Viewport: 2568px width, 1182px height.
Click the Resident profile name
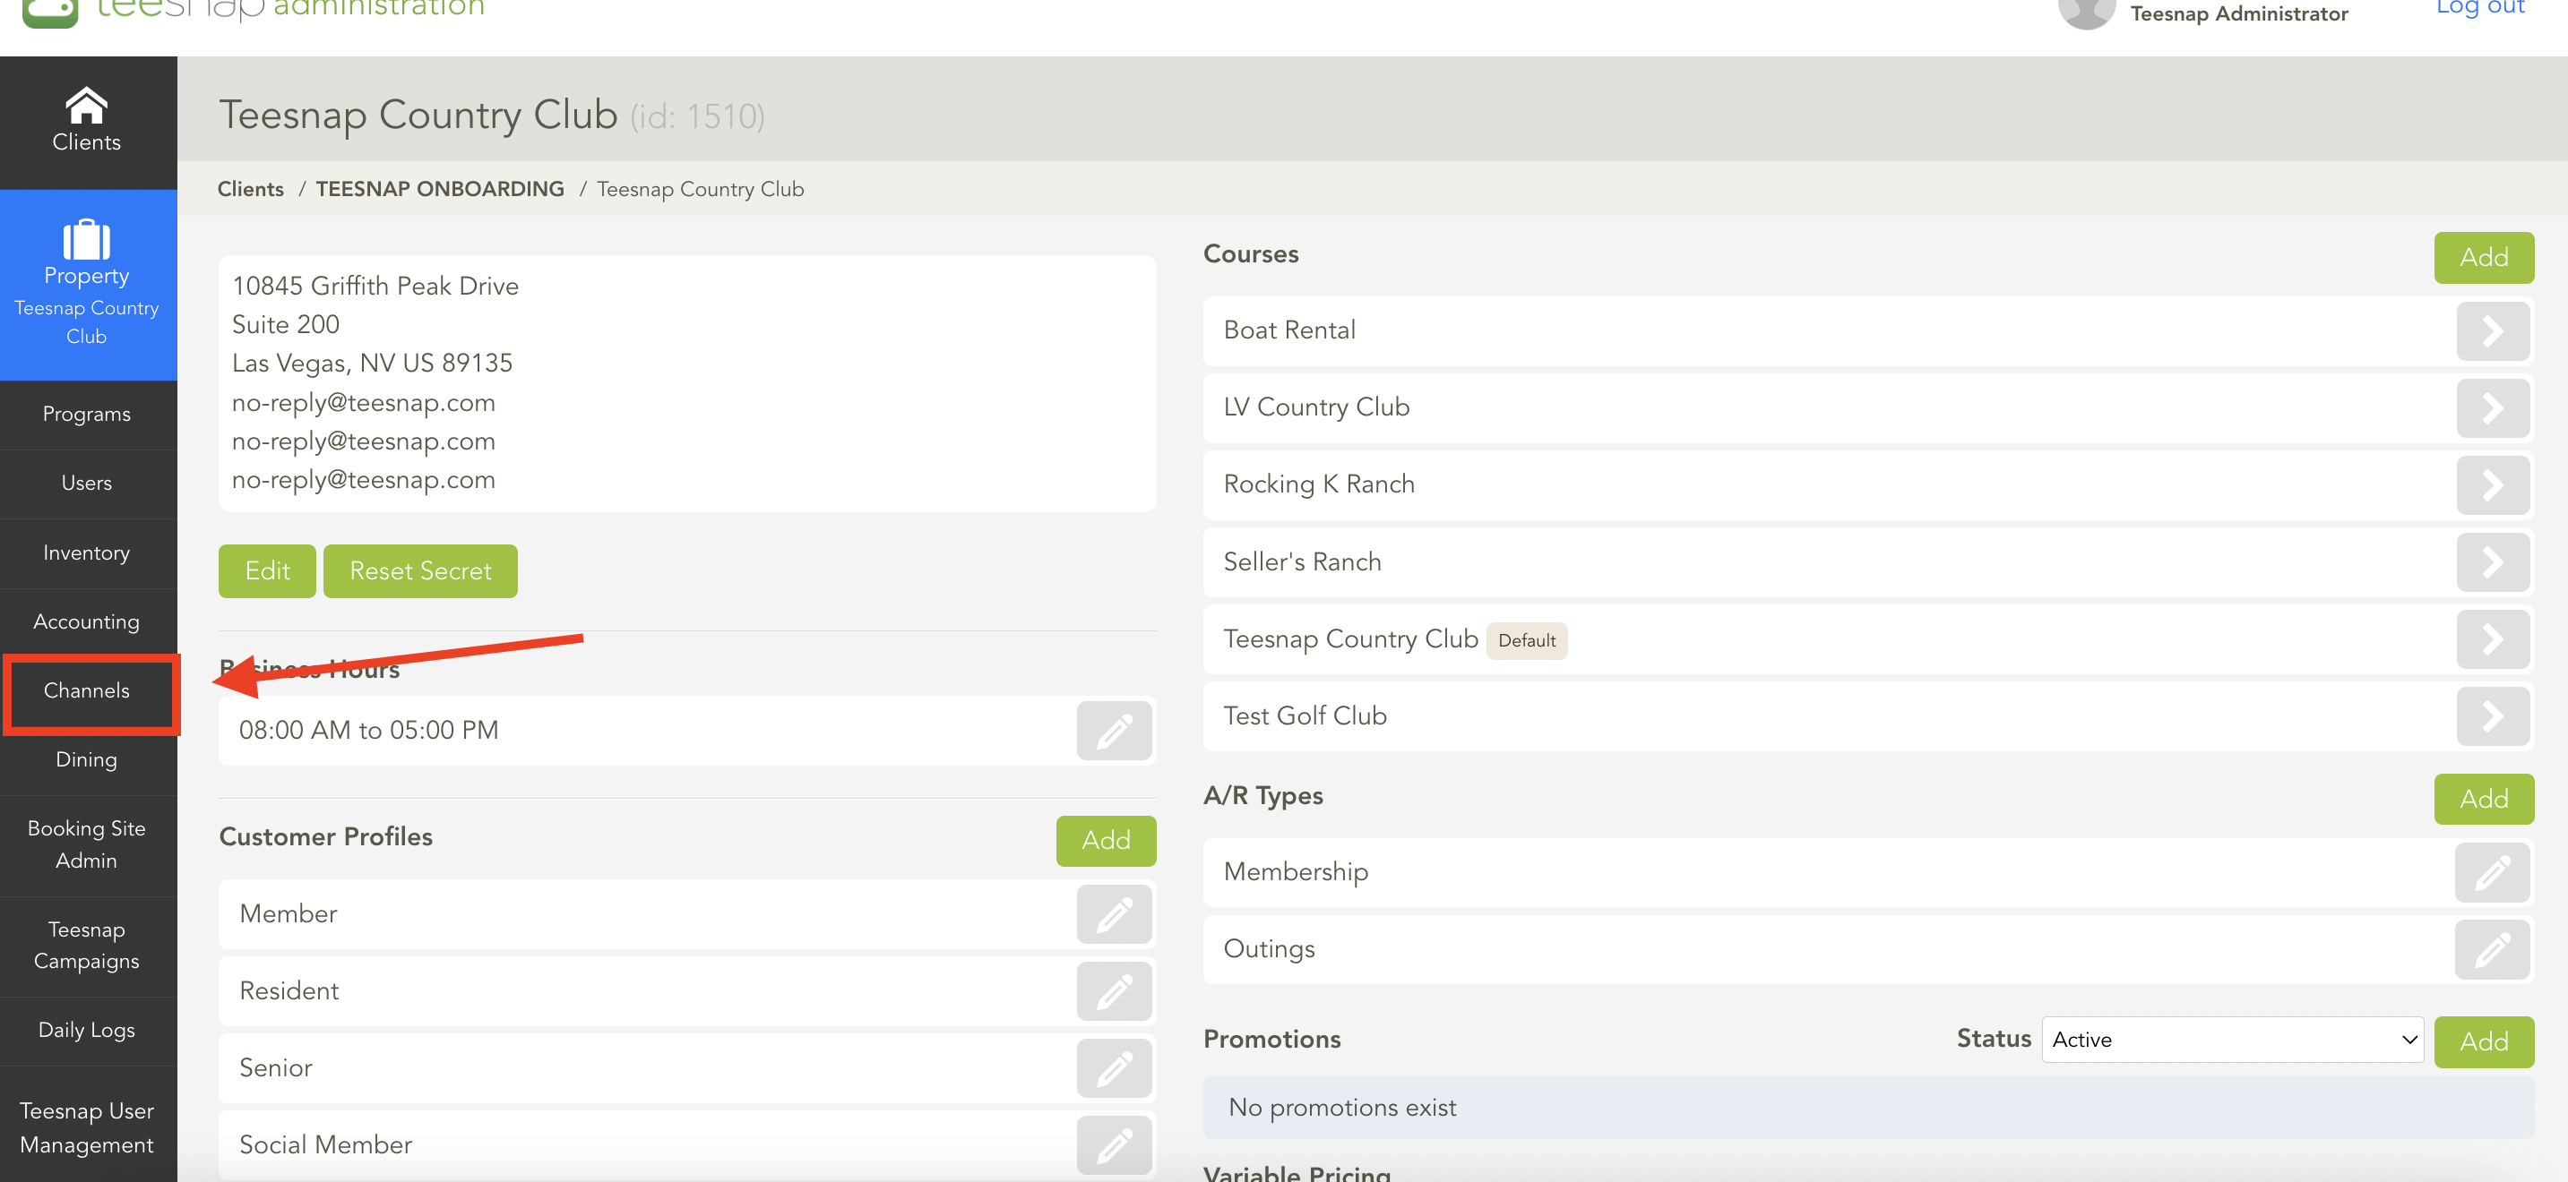pyautogui.click(x=289, y=990)
